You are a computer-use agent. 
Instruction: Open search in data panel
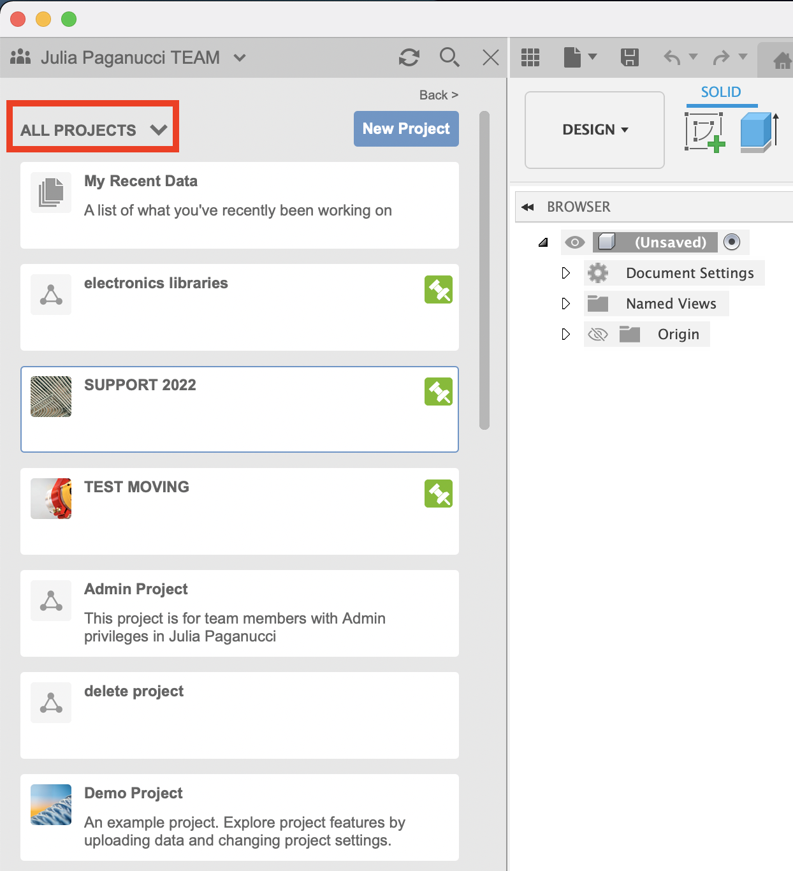[x=449, y=57]
